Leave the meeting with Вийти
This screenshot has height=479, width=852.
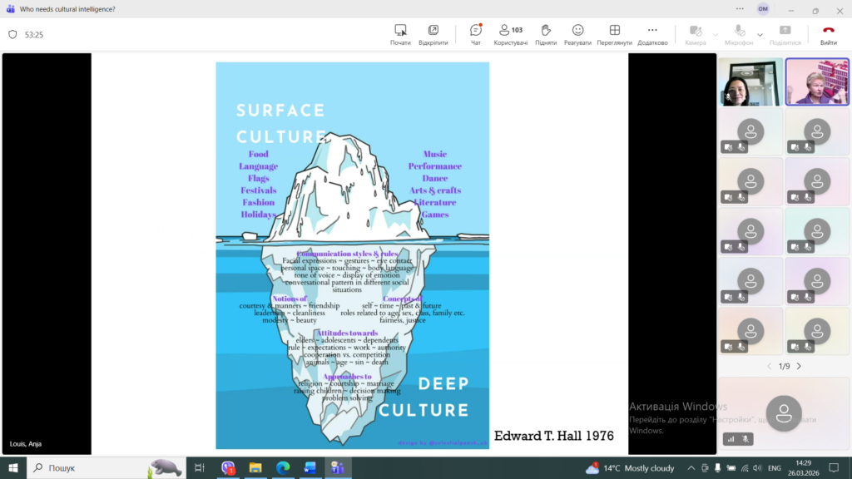pyautogui.click(x=828, y=34)
